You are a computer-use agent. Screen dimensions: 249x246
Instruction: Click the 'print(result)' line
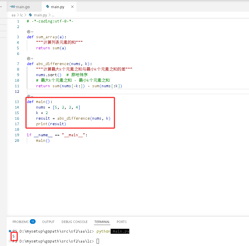(51, 124)
